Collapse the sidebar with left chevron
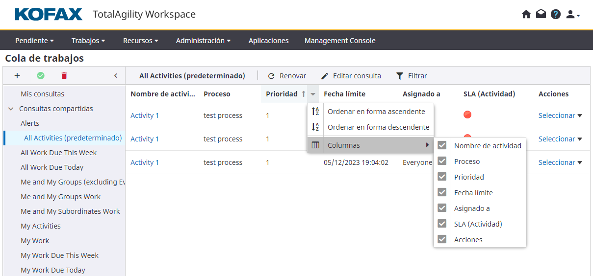This screenshot has height=276, width=593. point(116,76)
